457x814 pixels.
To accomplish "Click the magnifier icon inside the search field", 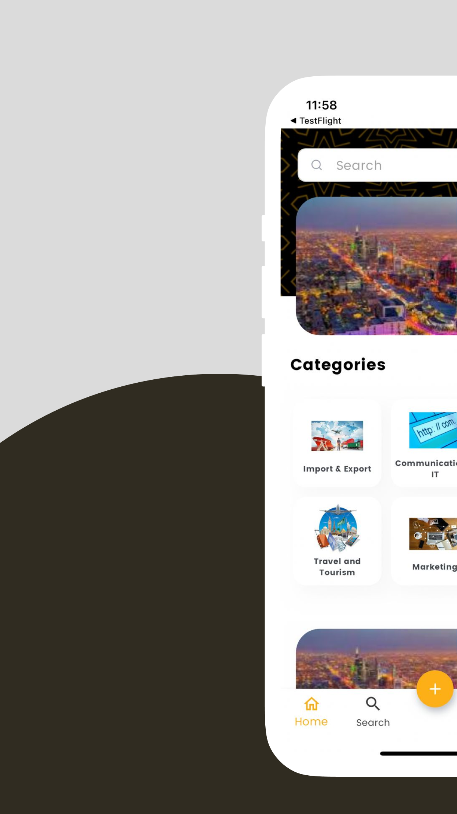I will (316, 165).
